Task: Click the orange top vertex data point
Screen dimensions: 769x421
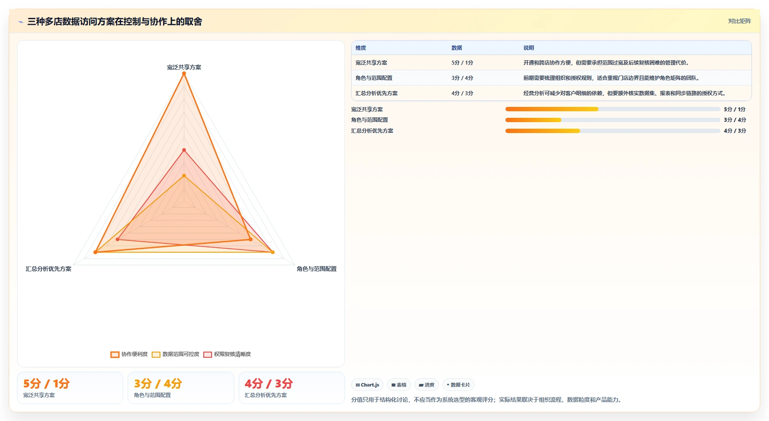Action: tap(184, 73)
